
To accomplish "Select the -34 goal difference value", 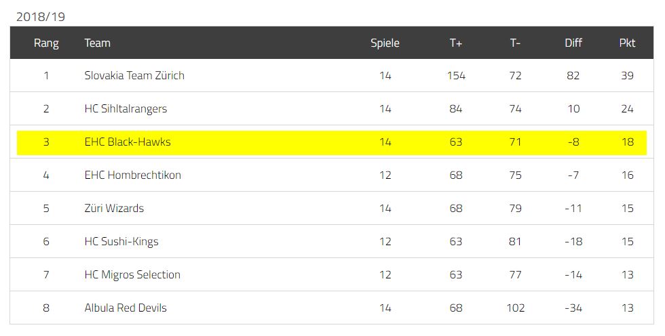I will [x=573, y=308].
